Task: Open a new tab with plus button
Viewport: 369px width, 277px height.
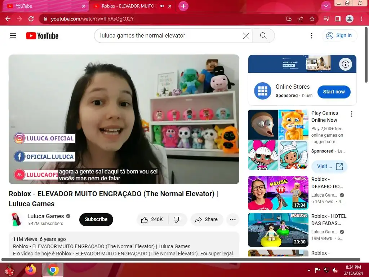Action: click(183, 6)
